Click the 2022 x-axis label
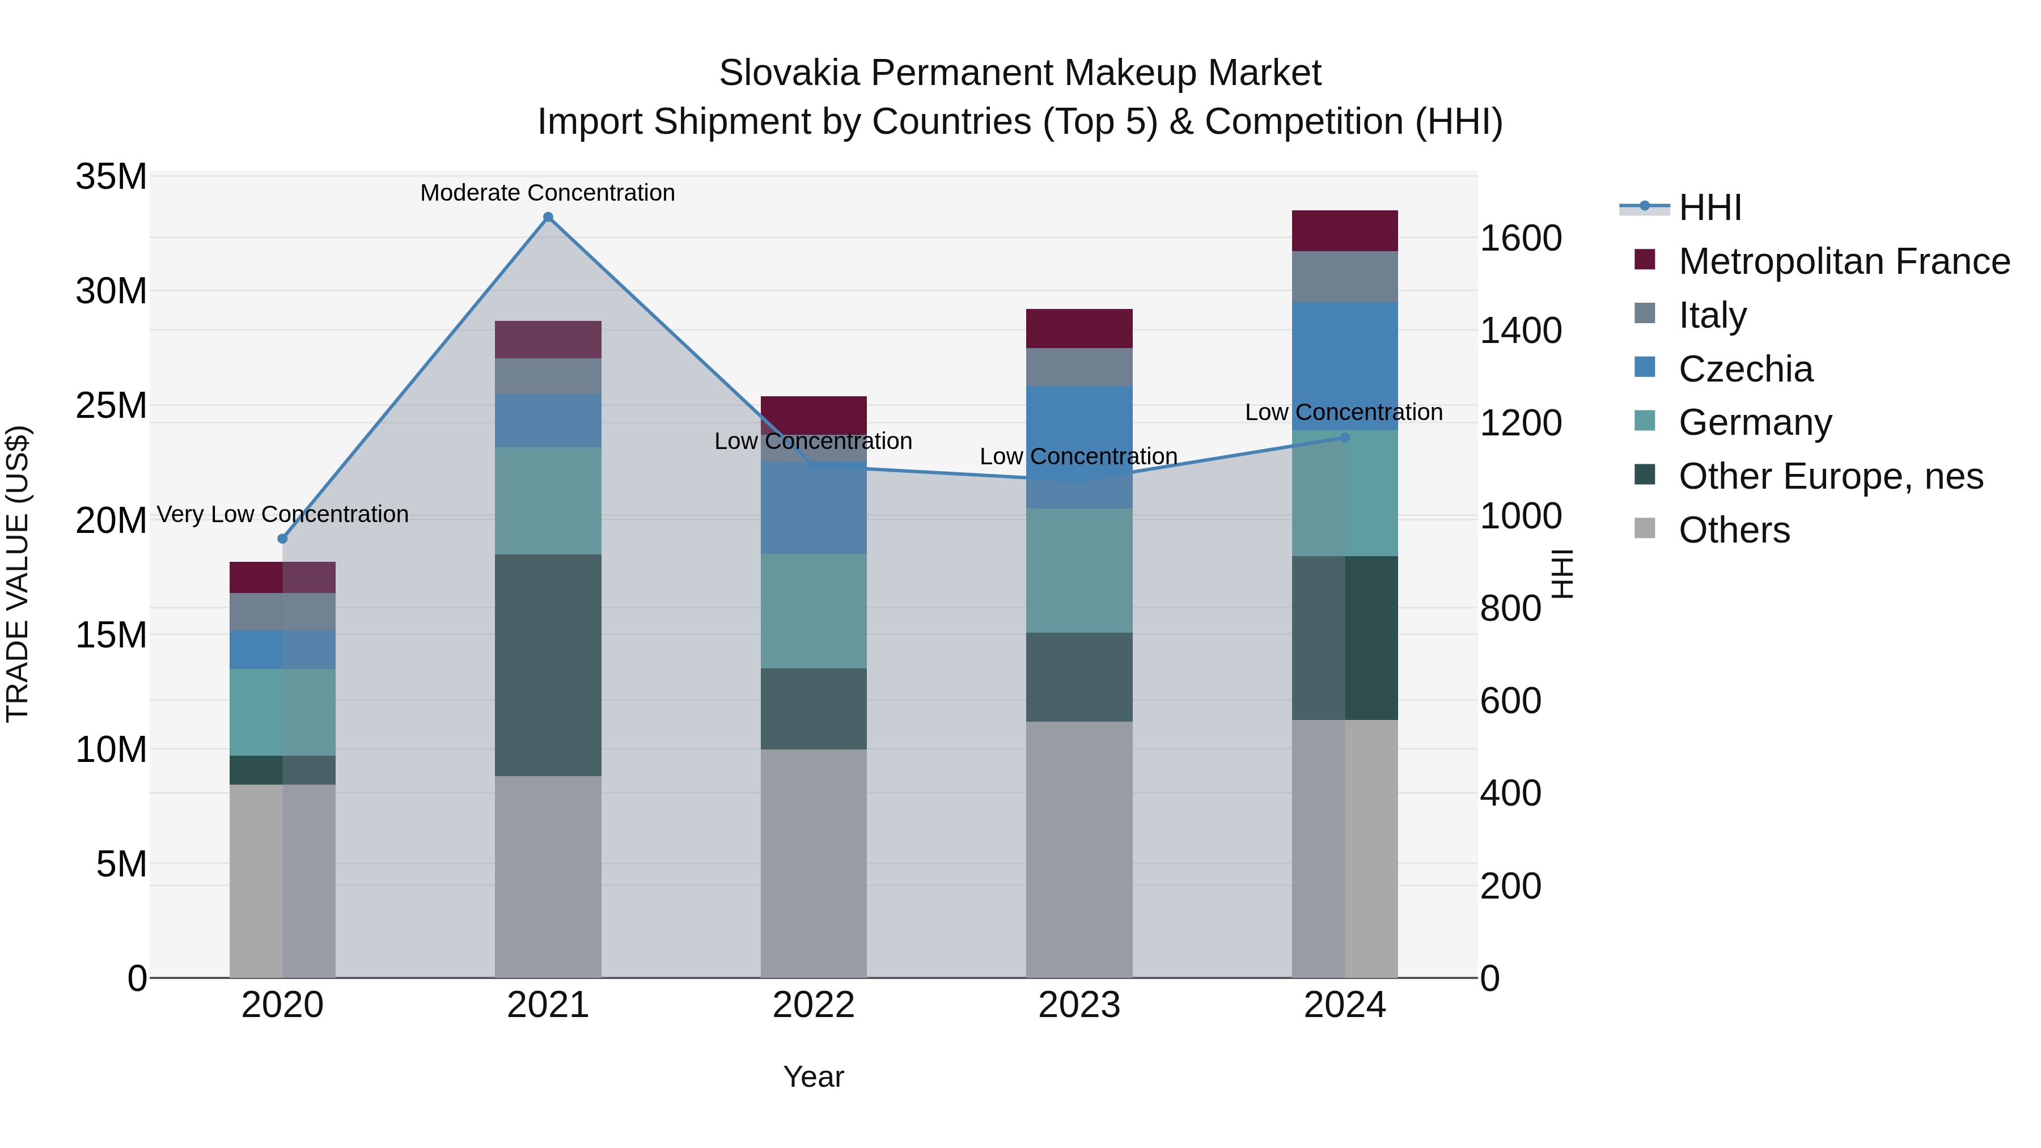Screen dimensions: 2041x1148 pos(814,1005)
